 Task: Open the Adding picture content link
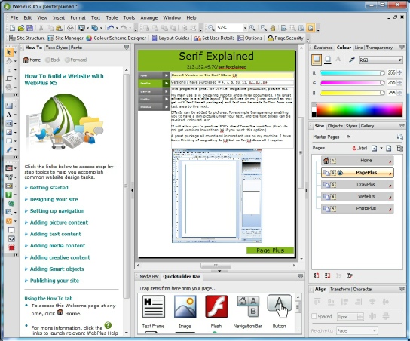point(59,223)
